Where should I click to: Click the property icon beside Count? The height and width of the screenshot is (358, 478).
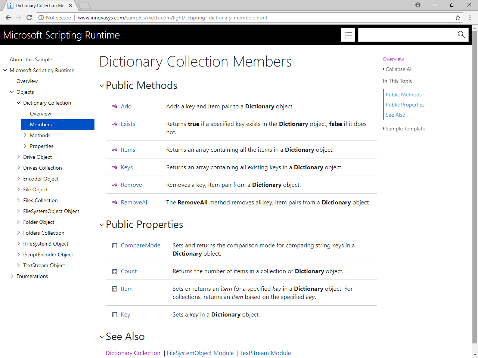[x=115, y=271]
